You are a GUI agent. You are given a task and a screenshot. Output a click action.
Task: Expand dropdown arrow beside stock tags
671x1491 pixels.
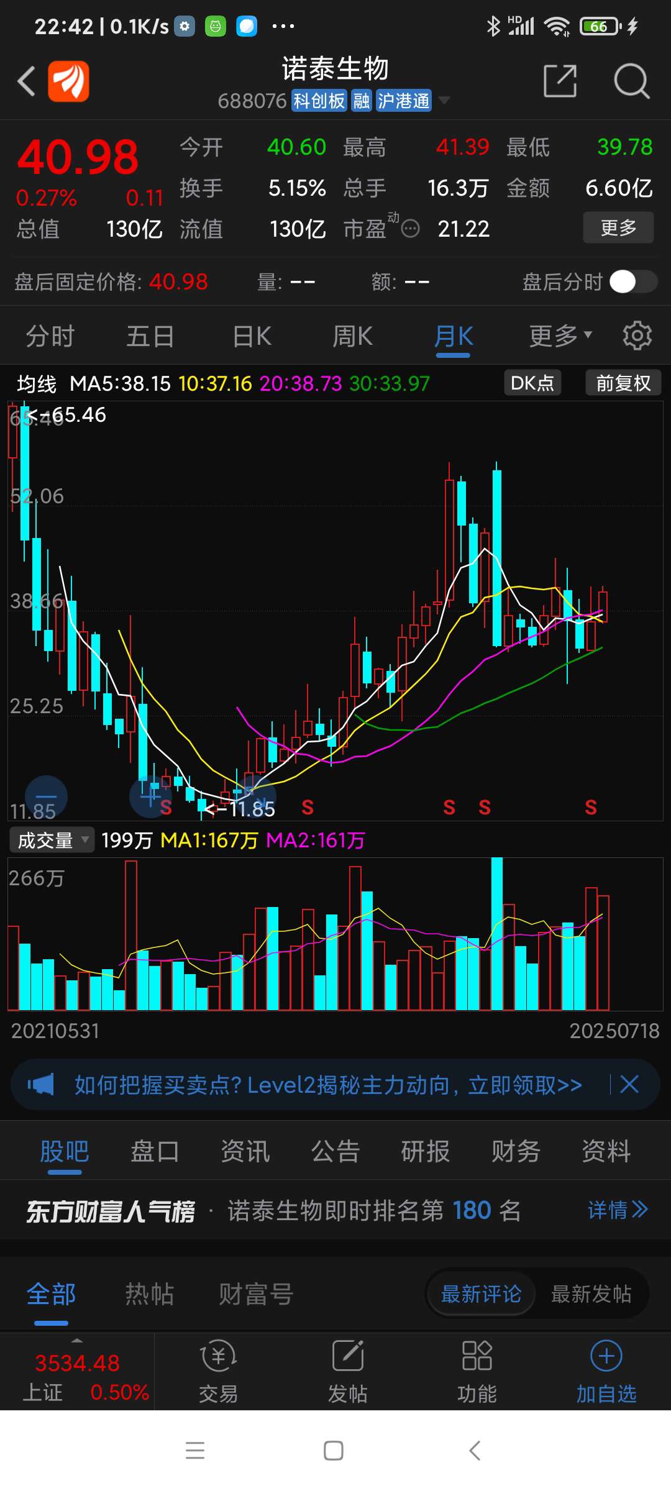(x=444, y=100)
